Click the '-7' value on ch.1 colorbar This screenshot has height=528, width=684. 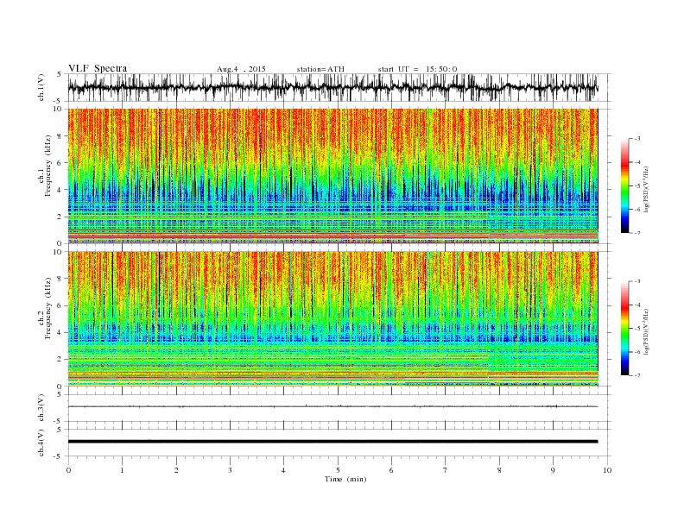(637, 233)
